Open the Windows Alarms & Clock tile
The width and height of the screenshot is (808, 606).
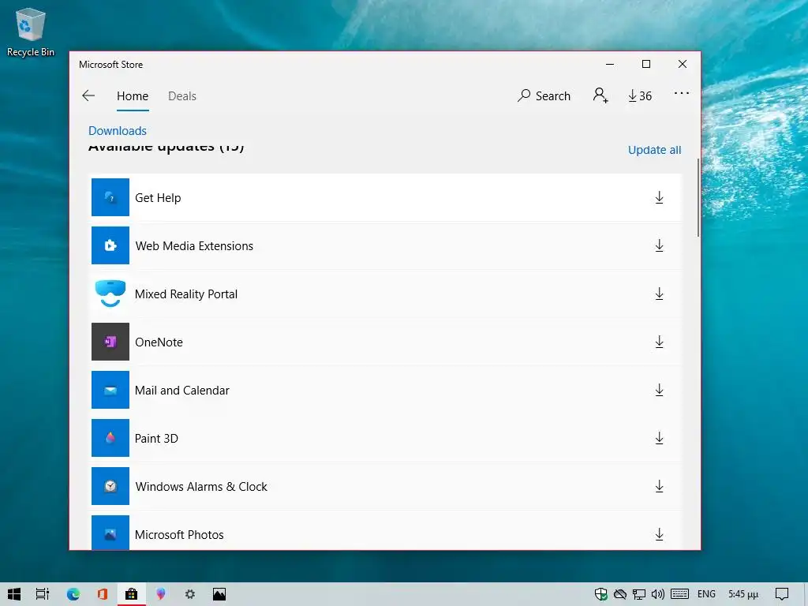click(x=110, y=486)
